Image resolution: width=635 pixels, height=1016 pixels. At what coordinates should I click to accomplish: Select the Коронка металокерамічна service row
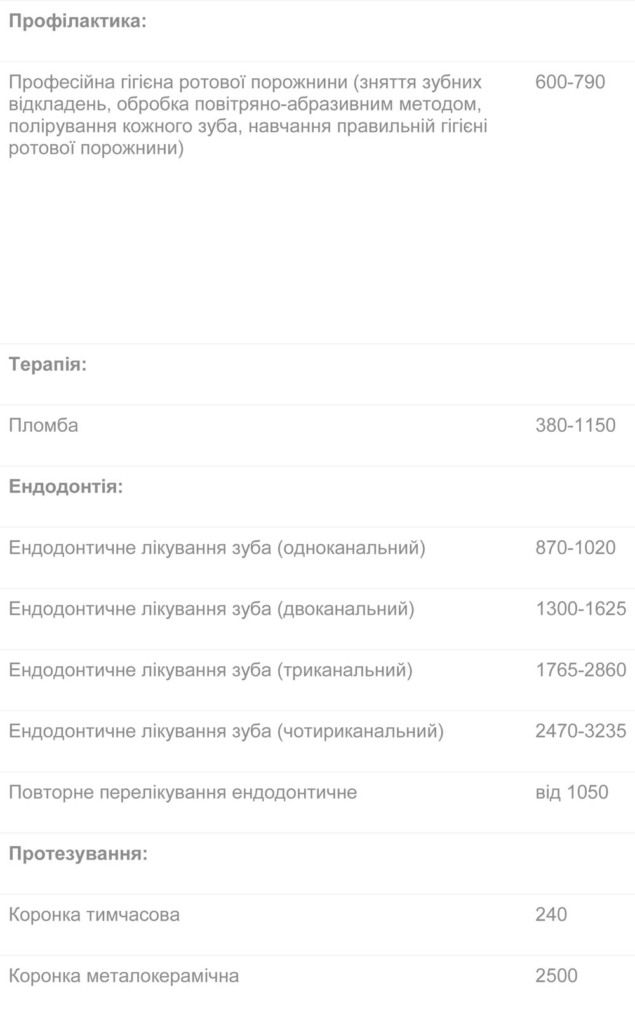point(124,975)
